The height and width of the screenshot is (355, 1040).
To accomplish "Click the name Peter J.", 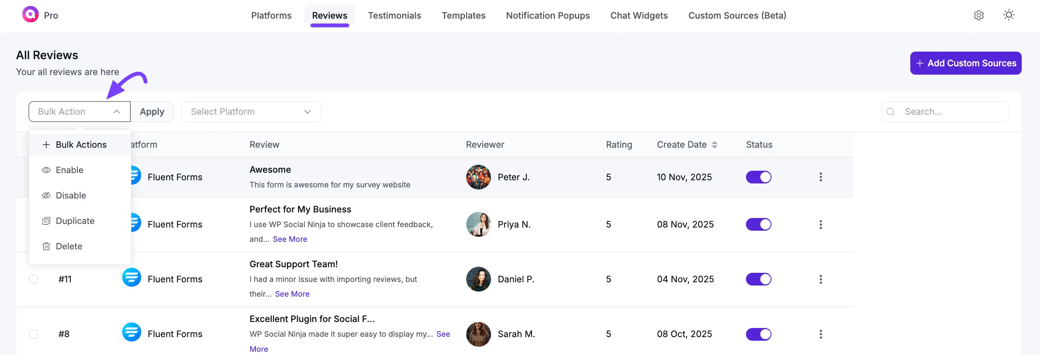I will tap(513, 177).
